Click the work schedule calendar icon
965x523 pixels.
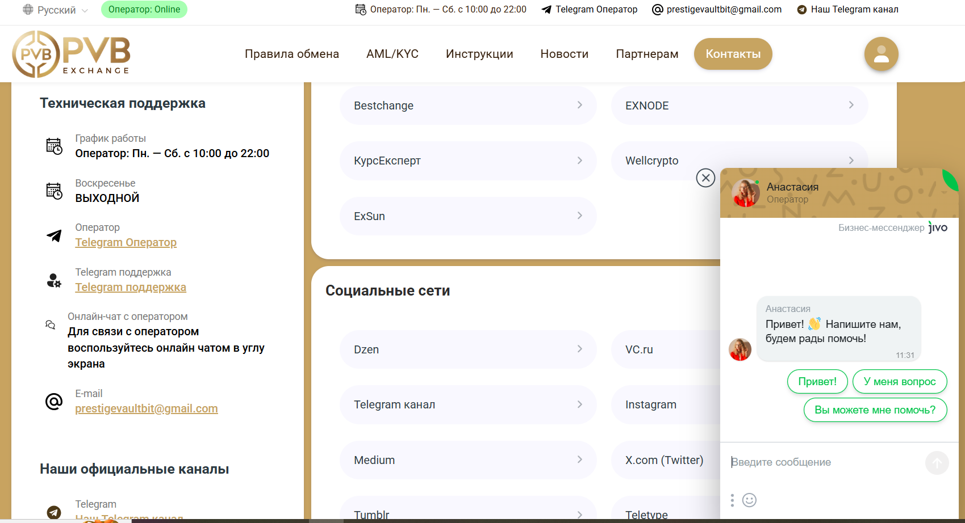pyautogui.click(x=54, y=146)
